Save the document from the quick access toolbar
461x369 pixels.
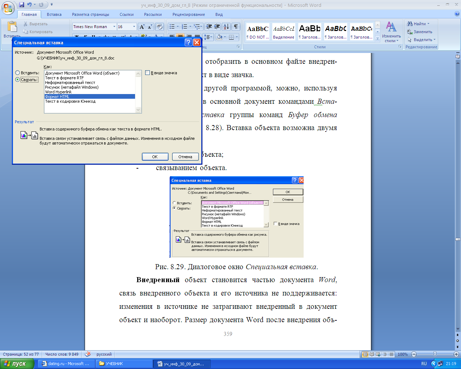point(22,5)
